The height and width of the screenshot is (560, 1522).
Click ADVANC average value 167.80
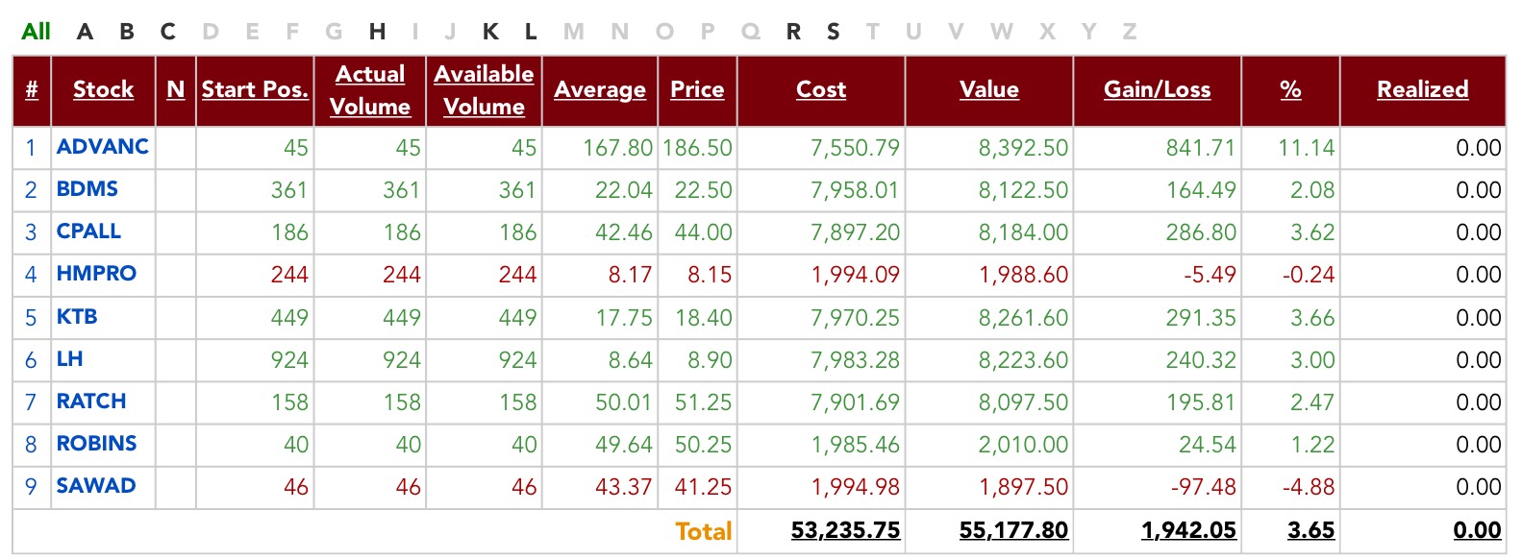coord(617,148)
